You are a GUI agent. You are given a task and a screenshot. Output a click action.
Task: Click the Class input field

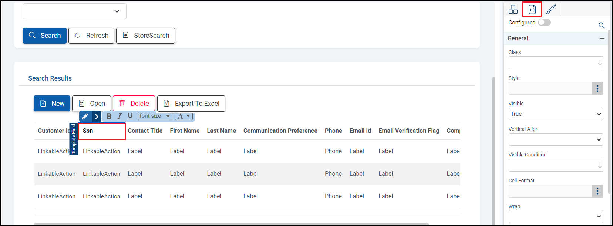(x=553, y=63)
